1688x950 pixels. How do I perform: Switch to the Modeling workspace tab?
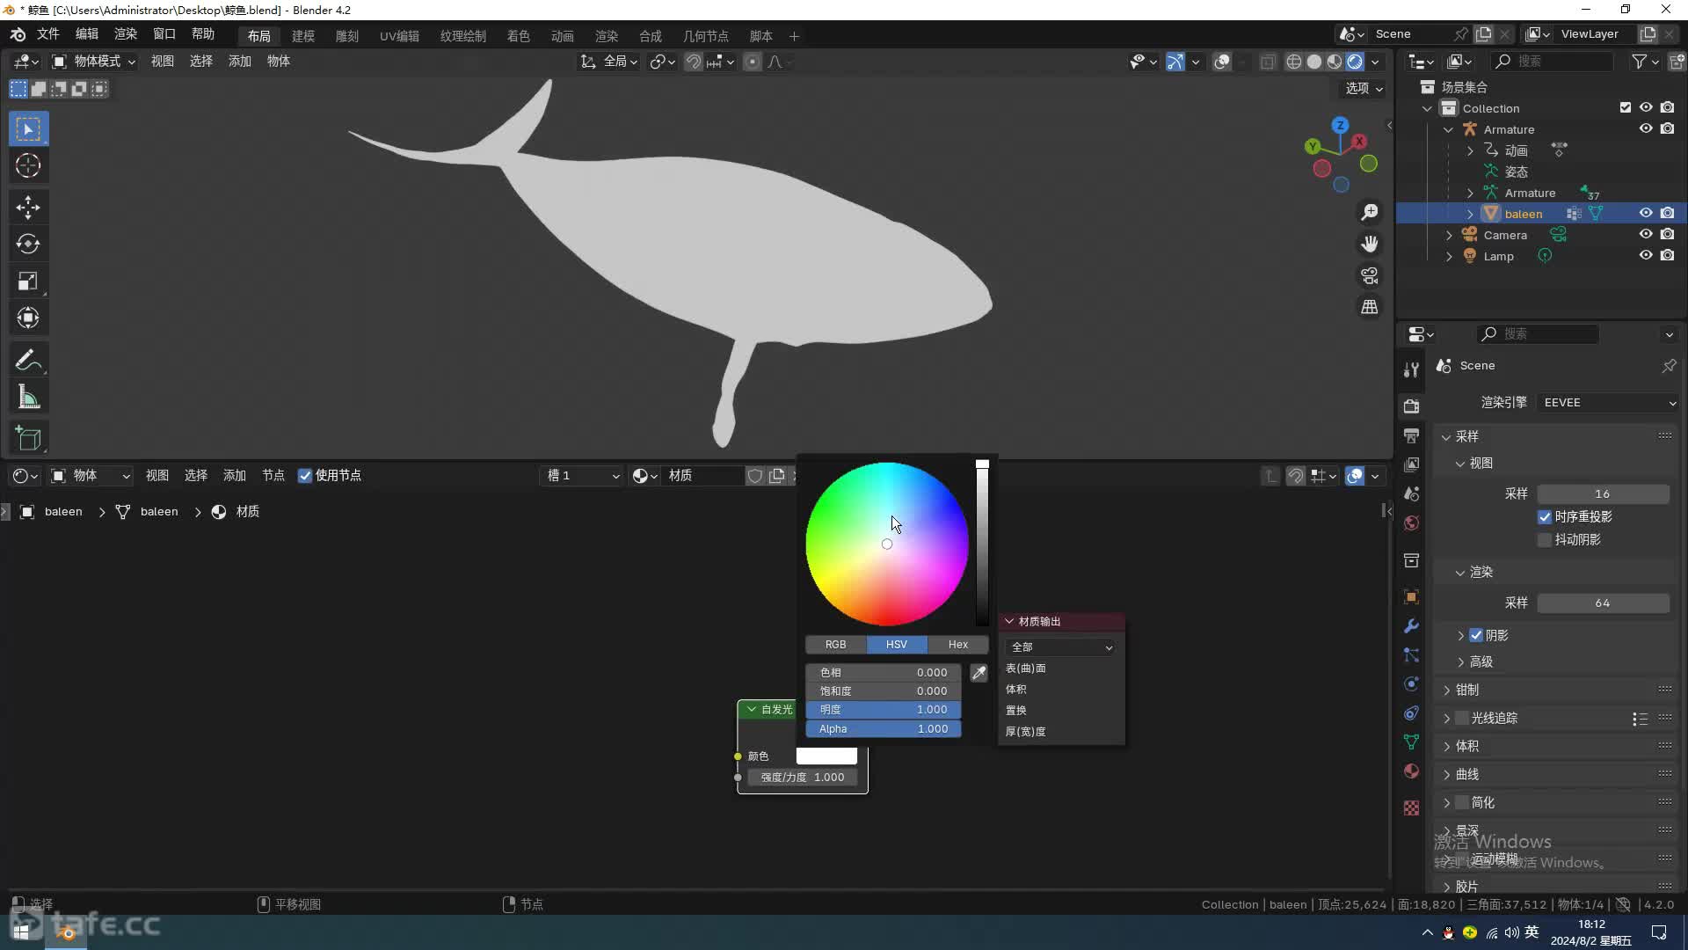(303, 36)
